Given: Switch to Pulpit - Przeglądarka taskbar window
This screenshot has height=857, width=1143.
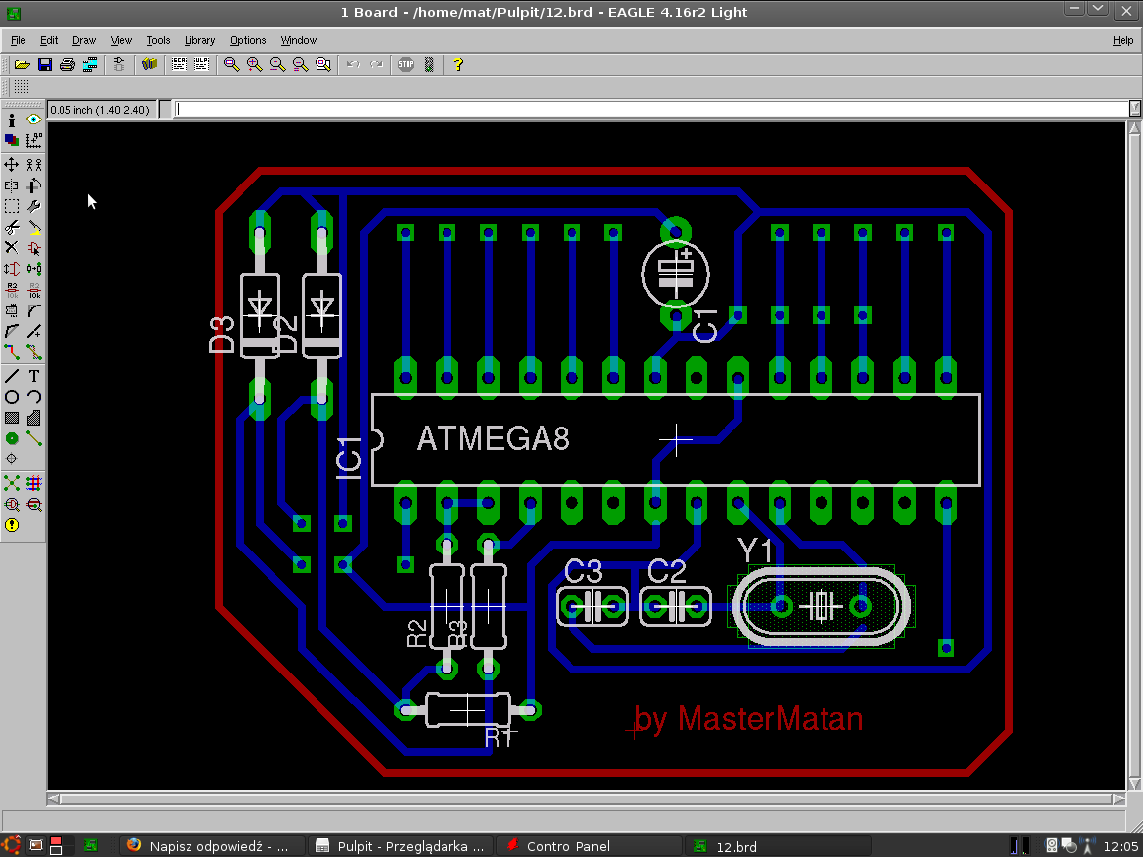Looking at the screenshot, I should [400, 846].
